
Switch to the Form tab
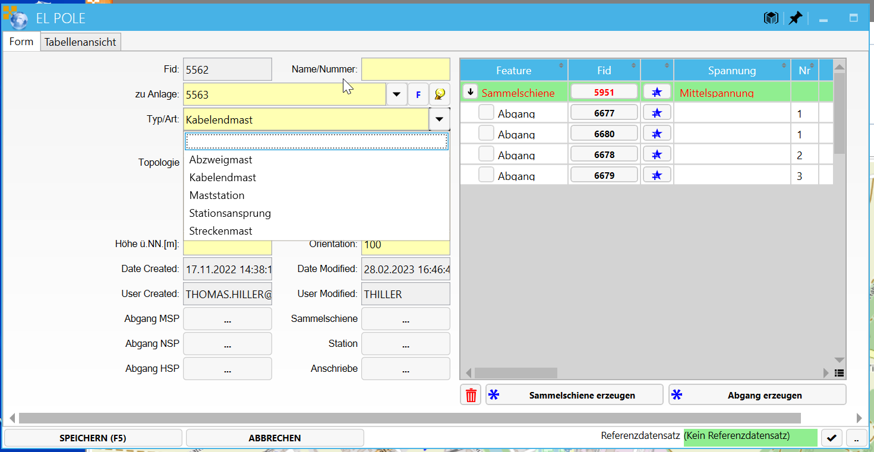click(21, 42)
